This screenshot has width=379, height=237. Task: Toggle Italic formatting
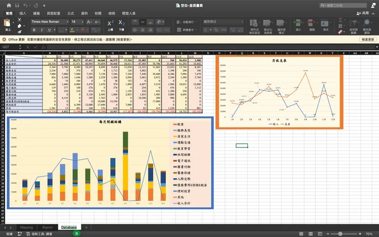41,30
